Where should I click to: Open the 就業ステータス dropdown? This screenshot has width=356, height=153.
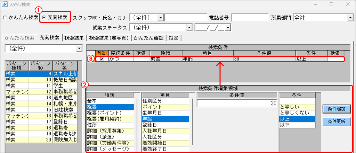(x=188, y=27)
